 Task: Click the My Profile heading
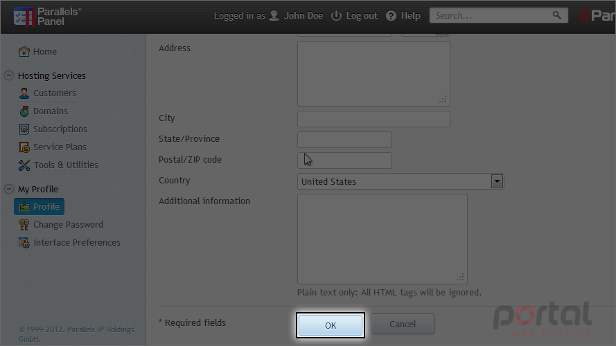pyautogui.click(x=37, y=189)
